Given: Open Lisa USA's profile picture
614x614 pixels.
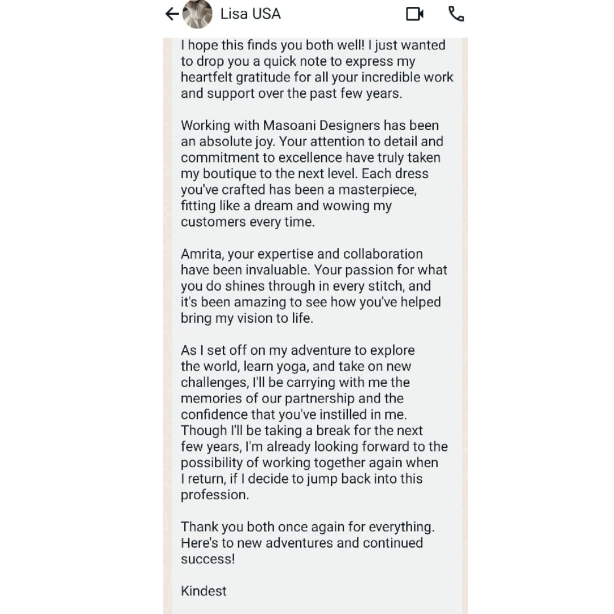Looking at the screenshot, I should coord(197,14).
